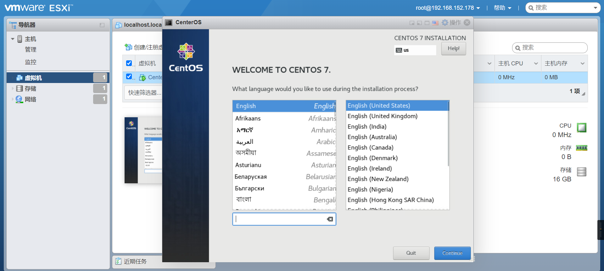Click the VM console thumbnail preview
The height and width of the screenshot is (271, 604).
coord(143,150)
